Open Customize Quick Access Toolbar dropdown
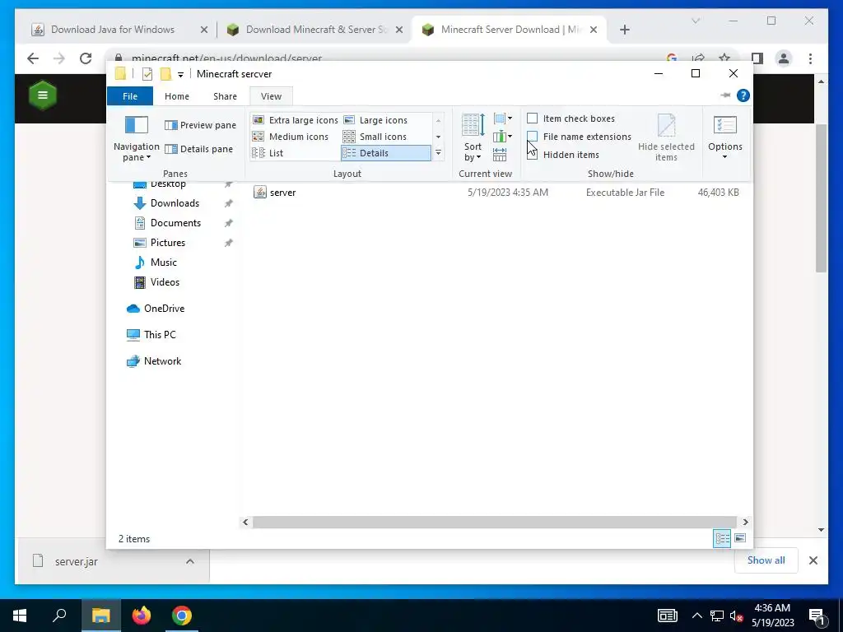This screenshot has width=843, height=632. [180, 74]
